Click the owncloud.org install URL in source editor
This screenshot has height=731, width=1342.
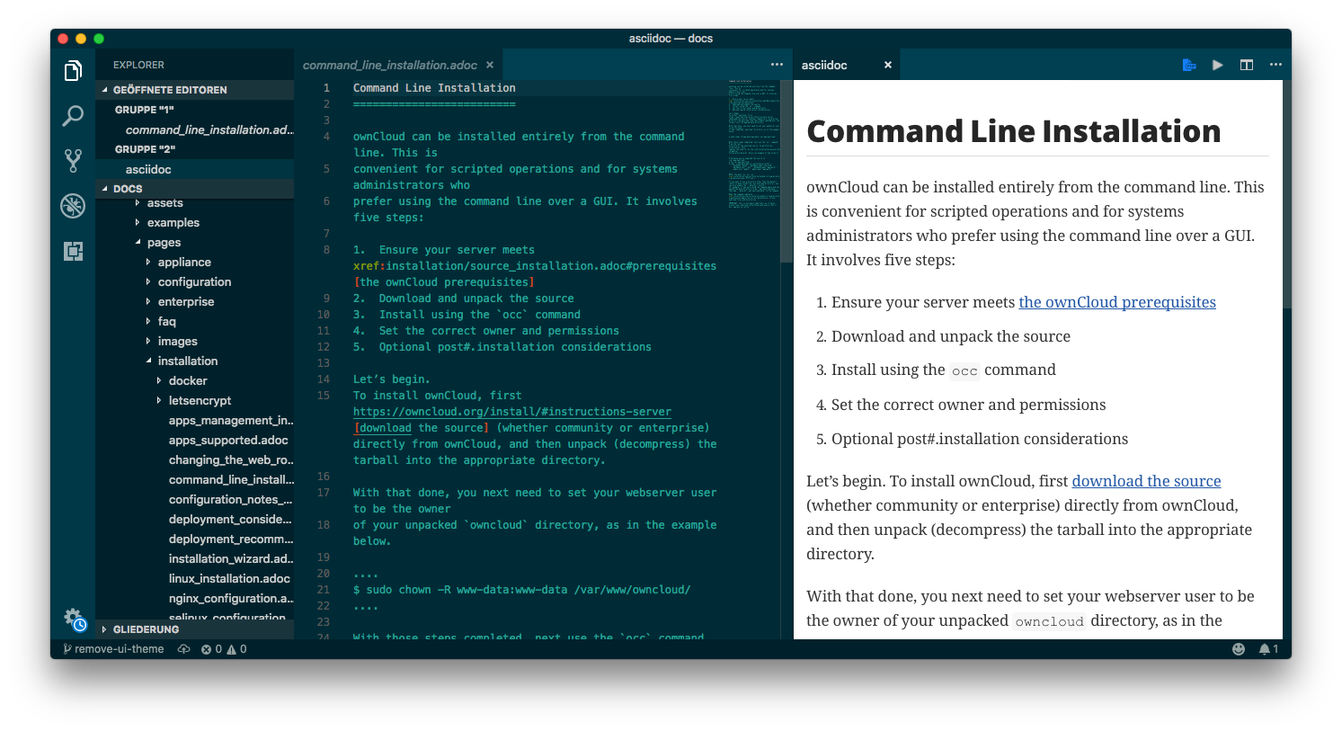(512, 412)
